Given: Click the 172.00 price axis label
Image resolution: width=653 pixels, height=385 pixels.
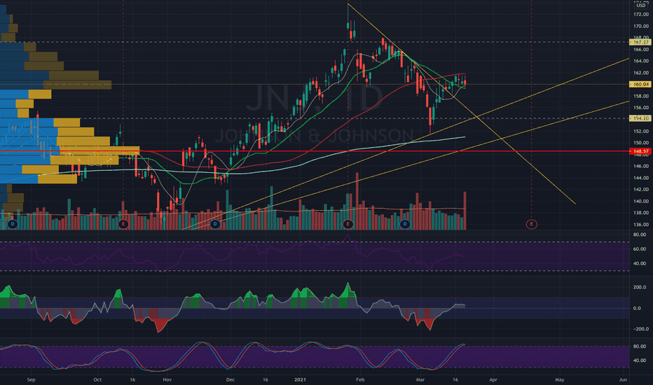Looking at the screenshot, I should coord(641,14).
